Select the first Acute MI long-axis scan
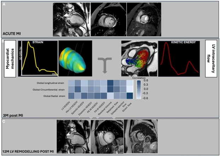 71,17
